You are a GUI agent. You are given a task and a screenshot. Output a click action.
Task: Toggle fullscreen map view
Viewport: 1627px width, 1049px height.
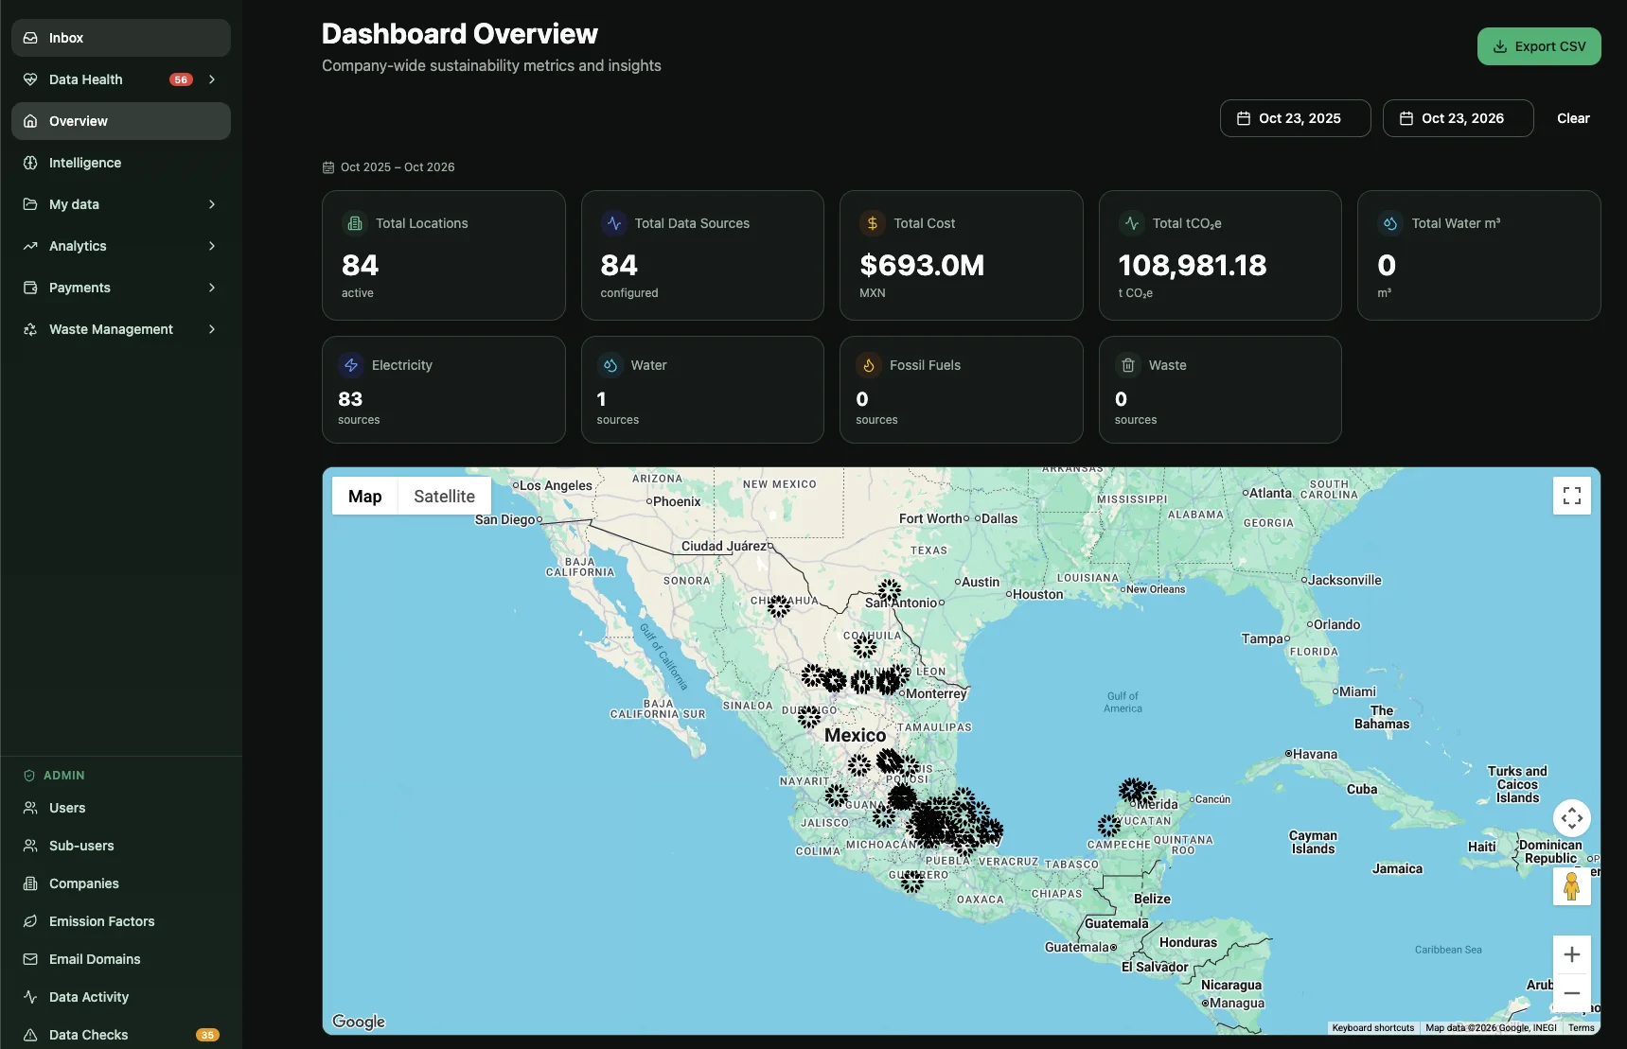click(x=1572, y=496)
